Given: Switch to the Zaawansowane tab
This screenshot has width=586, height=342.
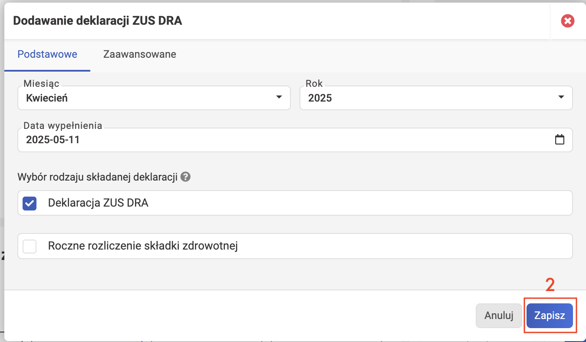Looking at the screenshot, I should [x=139, y=54].
